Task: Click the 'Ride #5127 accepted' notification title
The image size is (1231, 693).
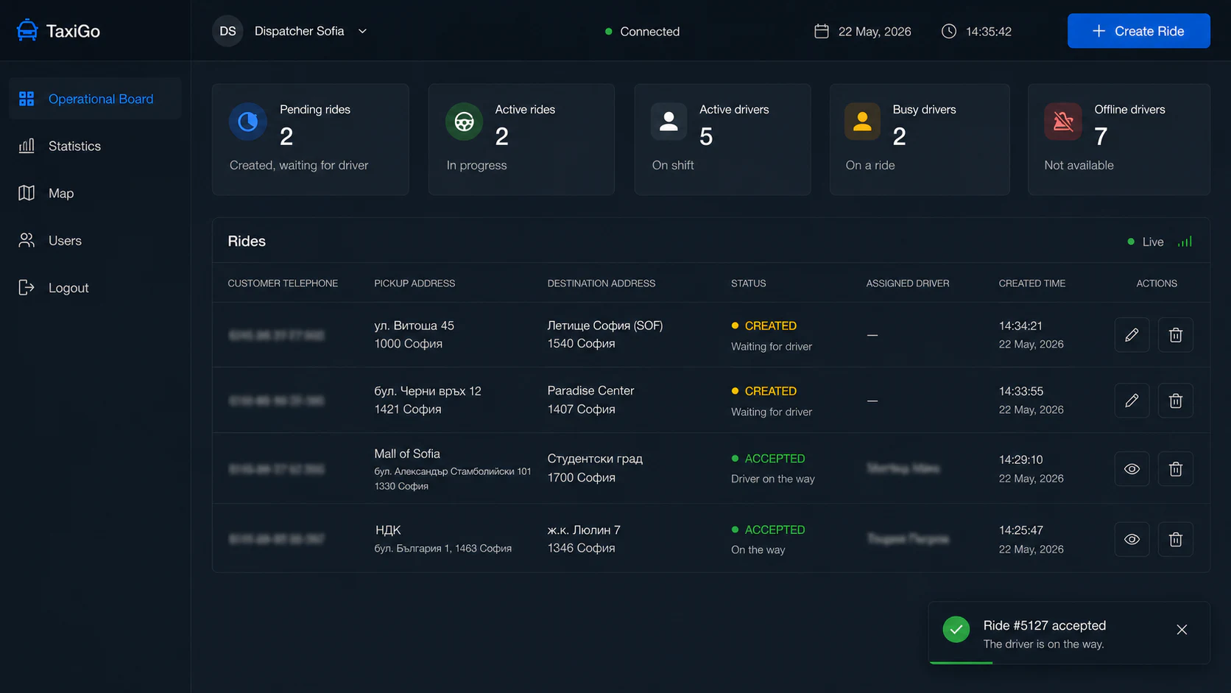Action: pos(1045,625)
